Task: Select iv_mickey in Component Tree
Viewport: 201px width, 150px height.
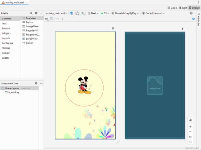Action: point(19,92)
